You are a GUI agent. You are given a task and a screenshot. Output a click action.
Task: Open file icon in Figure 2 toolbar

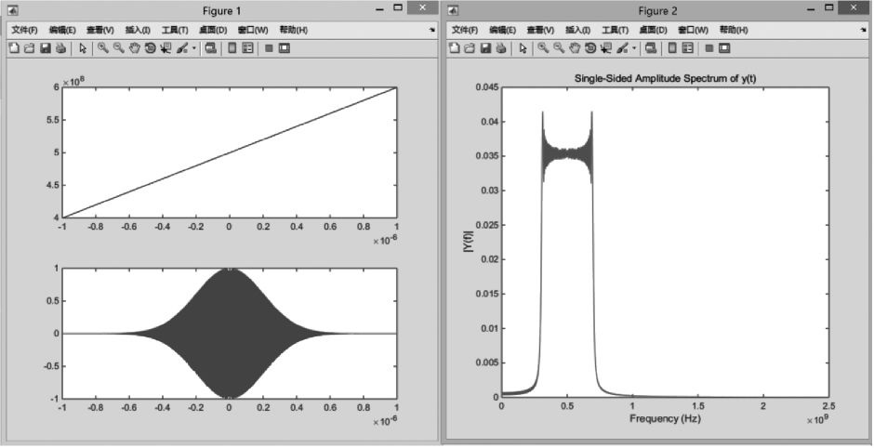[470, 48]
